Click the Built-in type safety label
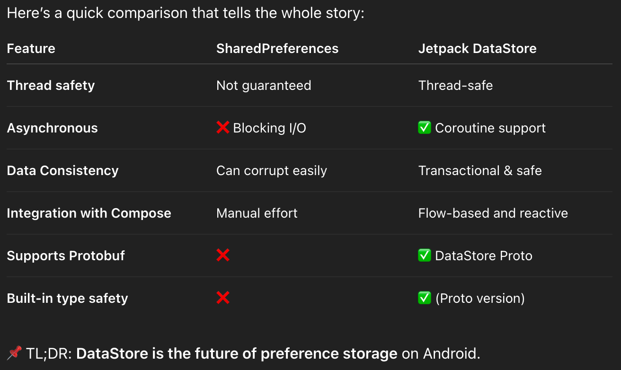Image resolution: width=621 pixels, height=370 pixels. click(67, 298)
